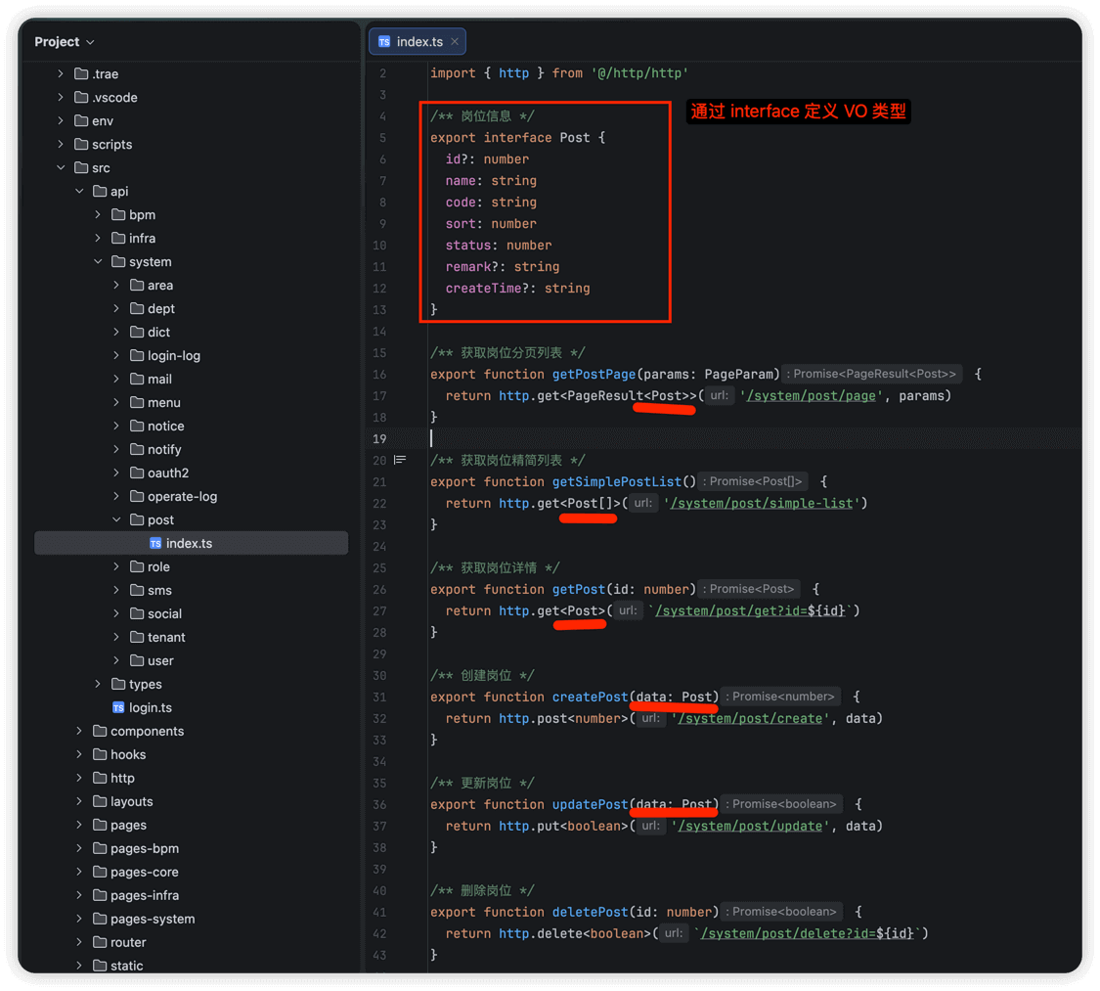The height and width of the screenshot is (991, 1100).
Task: Click the .vscode folder icon
Action: (x=81, y=97)
